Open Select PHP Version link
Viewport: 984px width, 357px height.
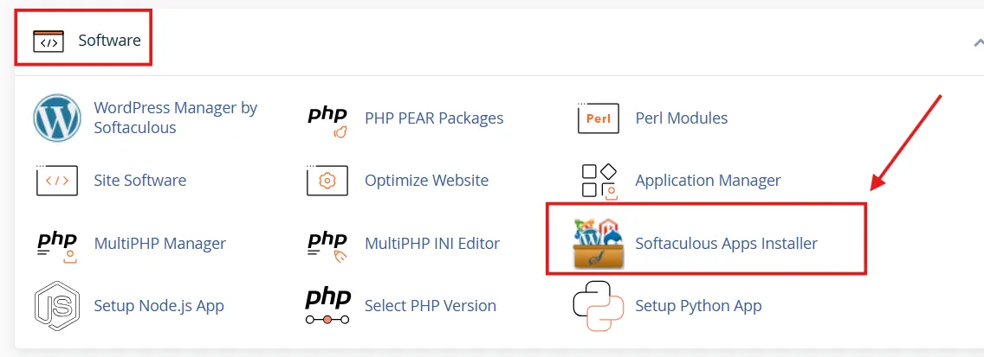tap(430, 306)
